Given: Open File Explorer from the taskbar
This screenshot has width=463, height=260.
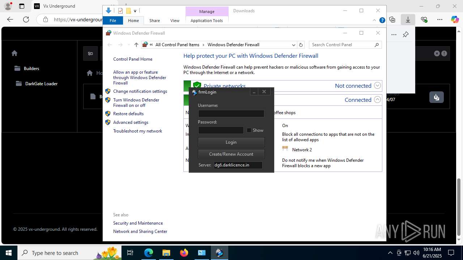Looking at the screenshot, I should click(166, 253).
